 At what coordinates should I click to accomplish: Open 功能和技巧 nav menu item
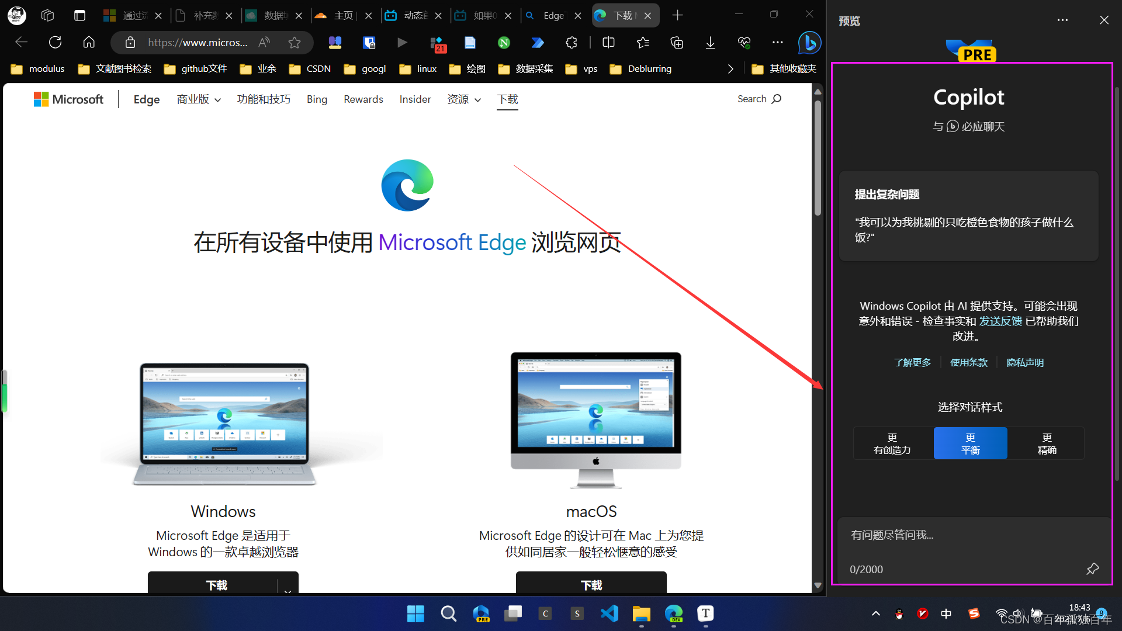[264, 99]
